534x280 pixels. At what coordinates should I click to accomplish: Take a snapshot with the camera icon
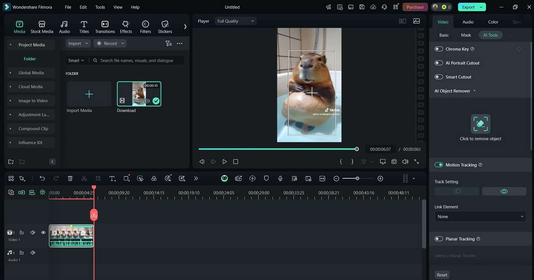[394, 162]
